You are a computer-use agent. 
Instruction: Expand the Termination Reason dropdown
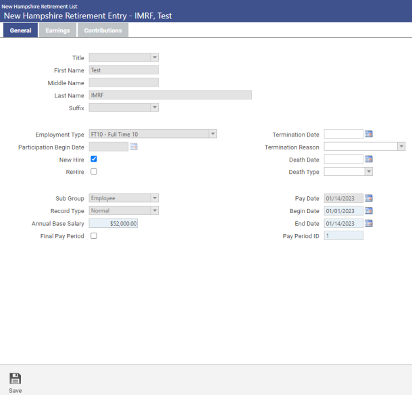tap(401, 147)
